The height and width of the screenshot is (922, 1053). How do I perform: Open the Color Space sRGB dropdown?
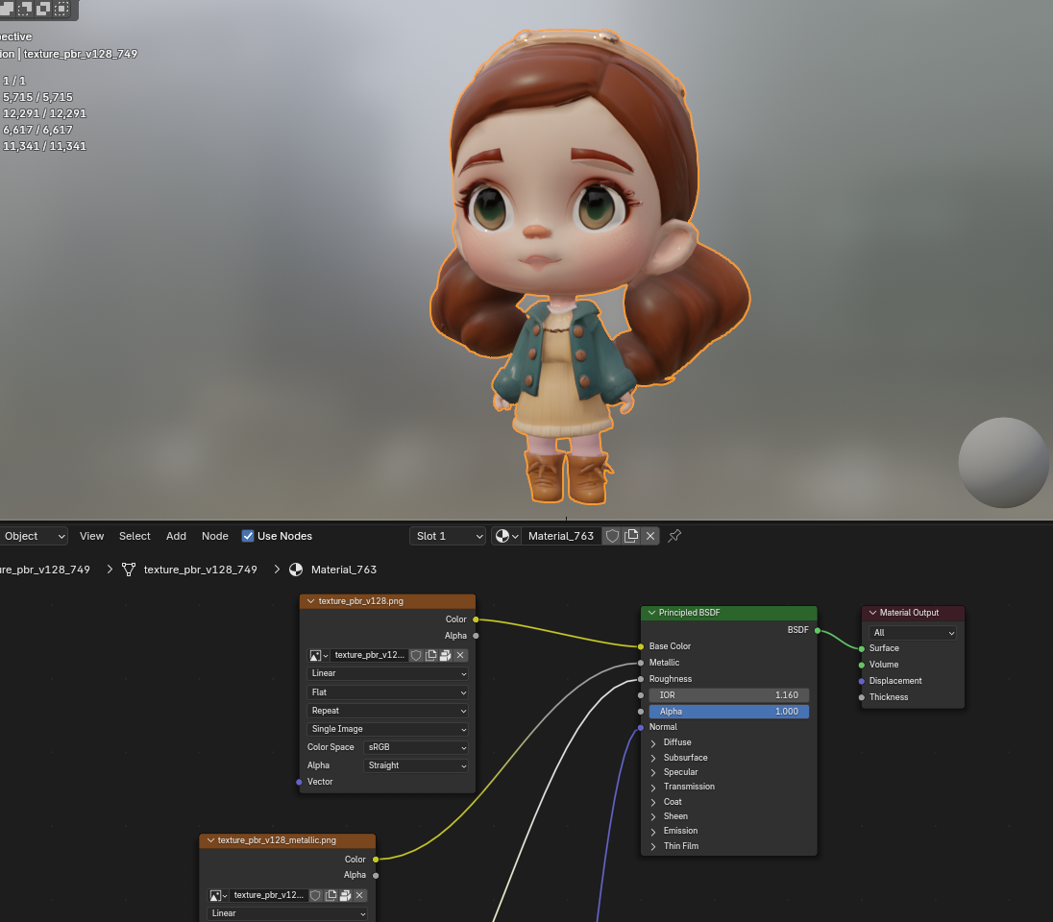click(416, 747)
